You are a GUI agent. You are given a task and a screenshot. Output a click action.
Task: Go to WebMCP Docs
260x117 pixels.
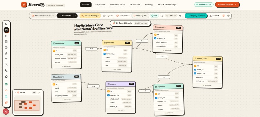(x=117, y=5)
